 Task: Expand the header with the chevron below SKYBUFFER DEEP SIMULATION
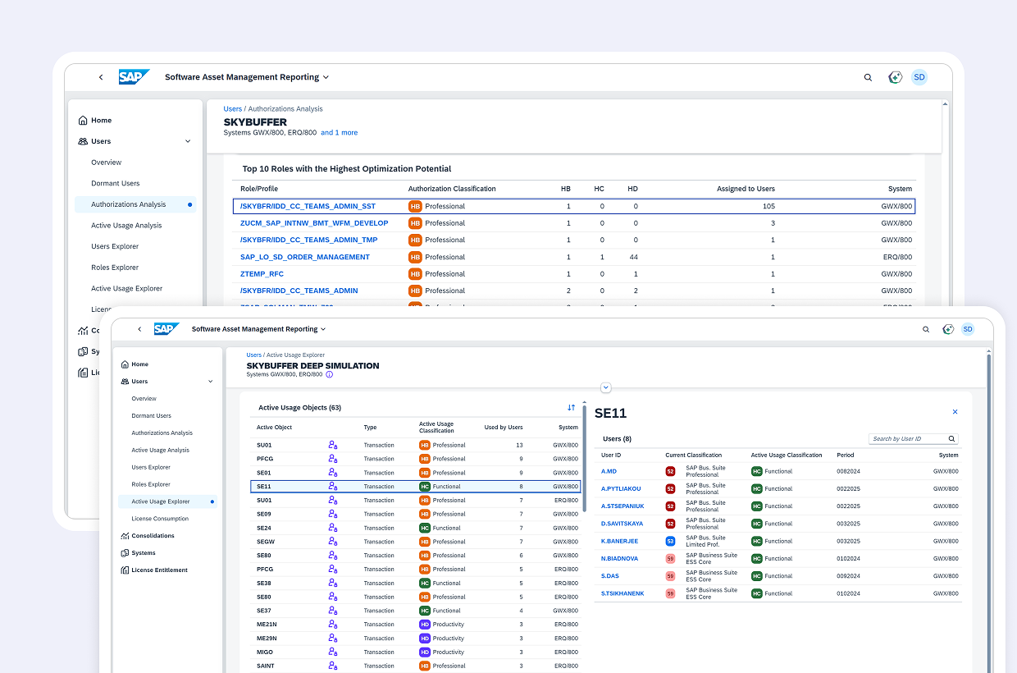606,387
